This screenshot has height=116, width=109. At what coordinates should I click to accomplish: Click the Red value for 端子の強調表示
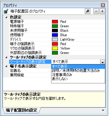click(63, 44)
